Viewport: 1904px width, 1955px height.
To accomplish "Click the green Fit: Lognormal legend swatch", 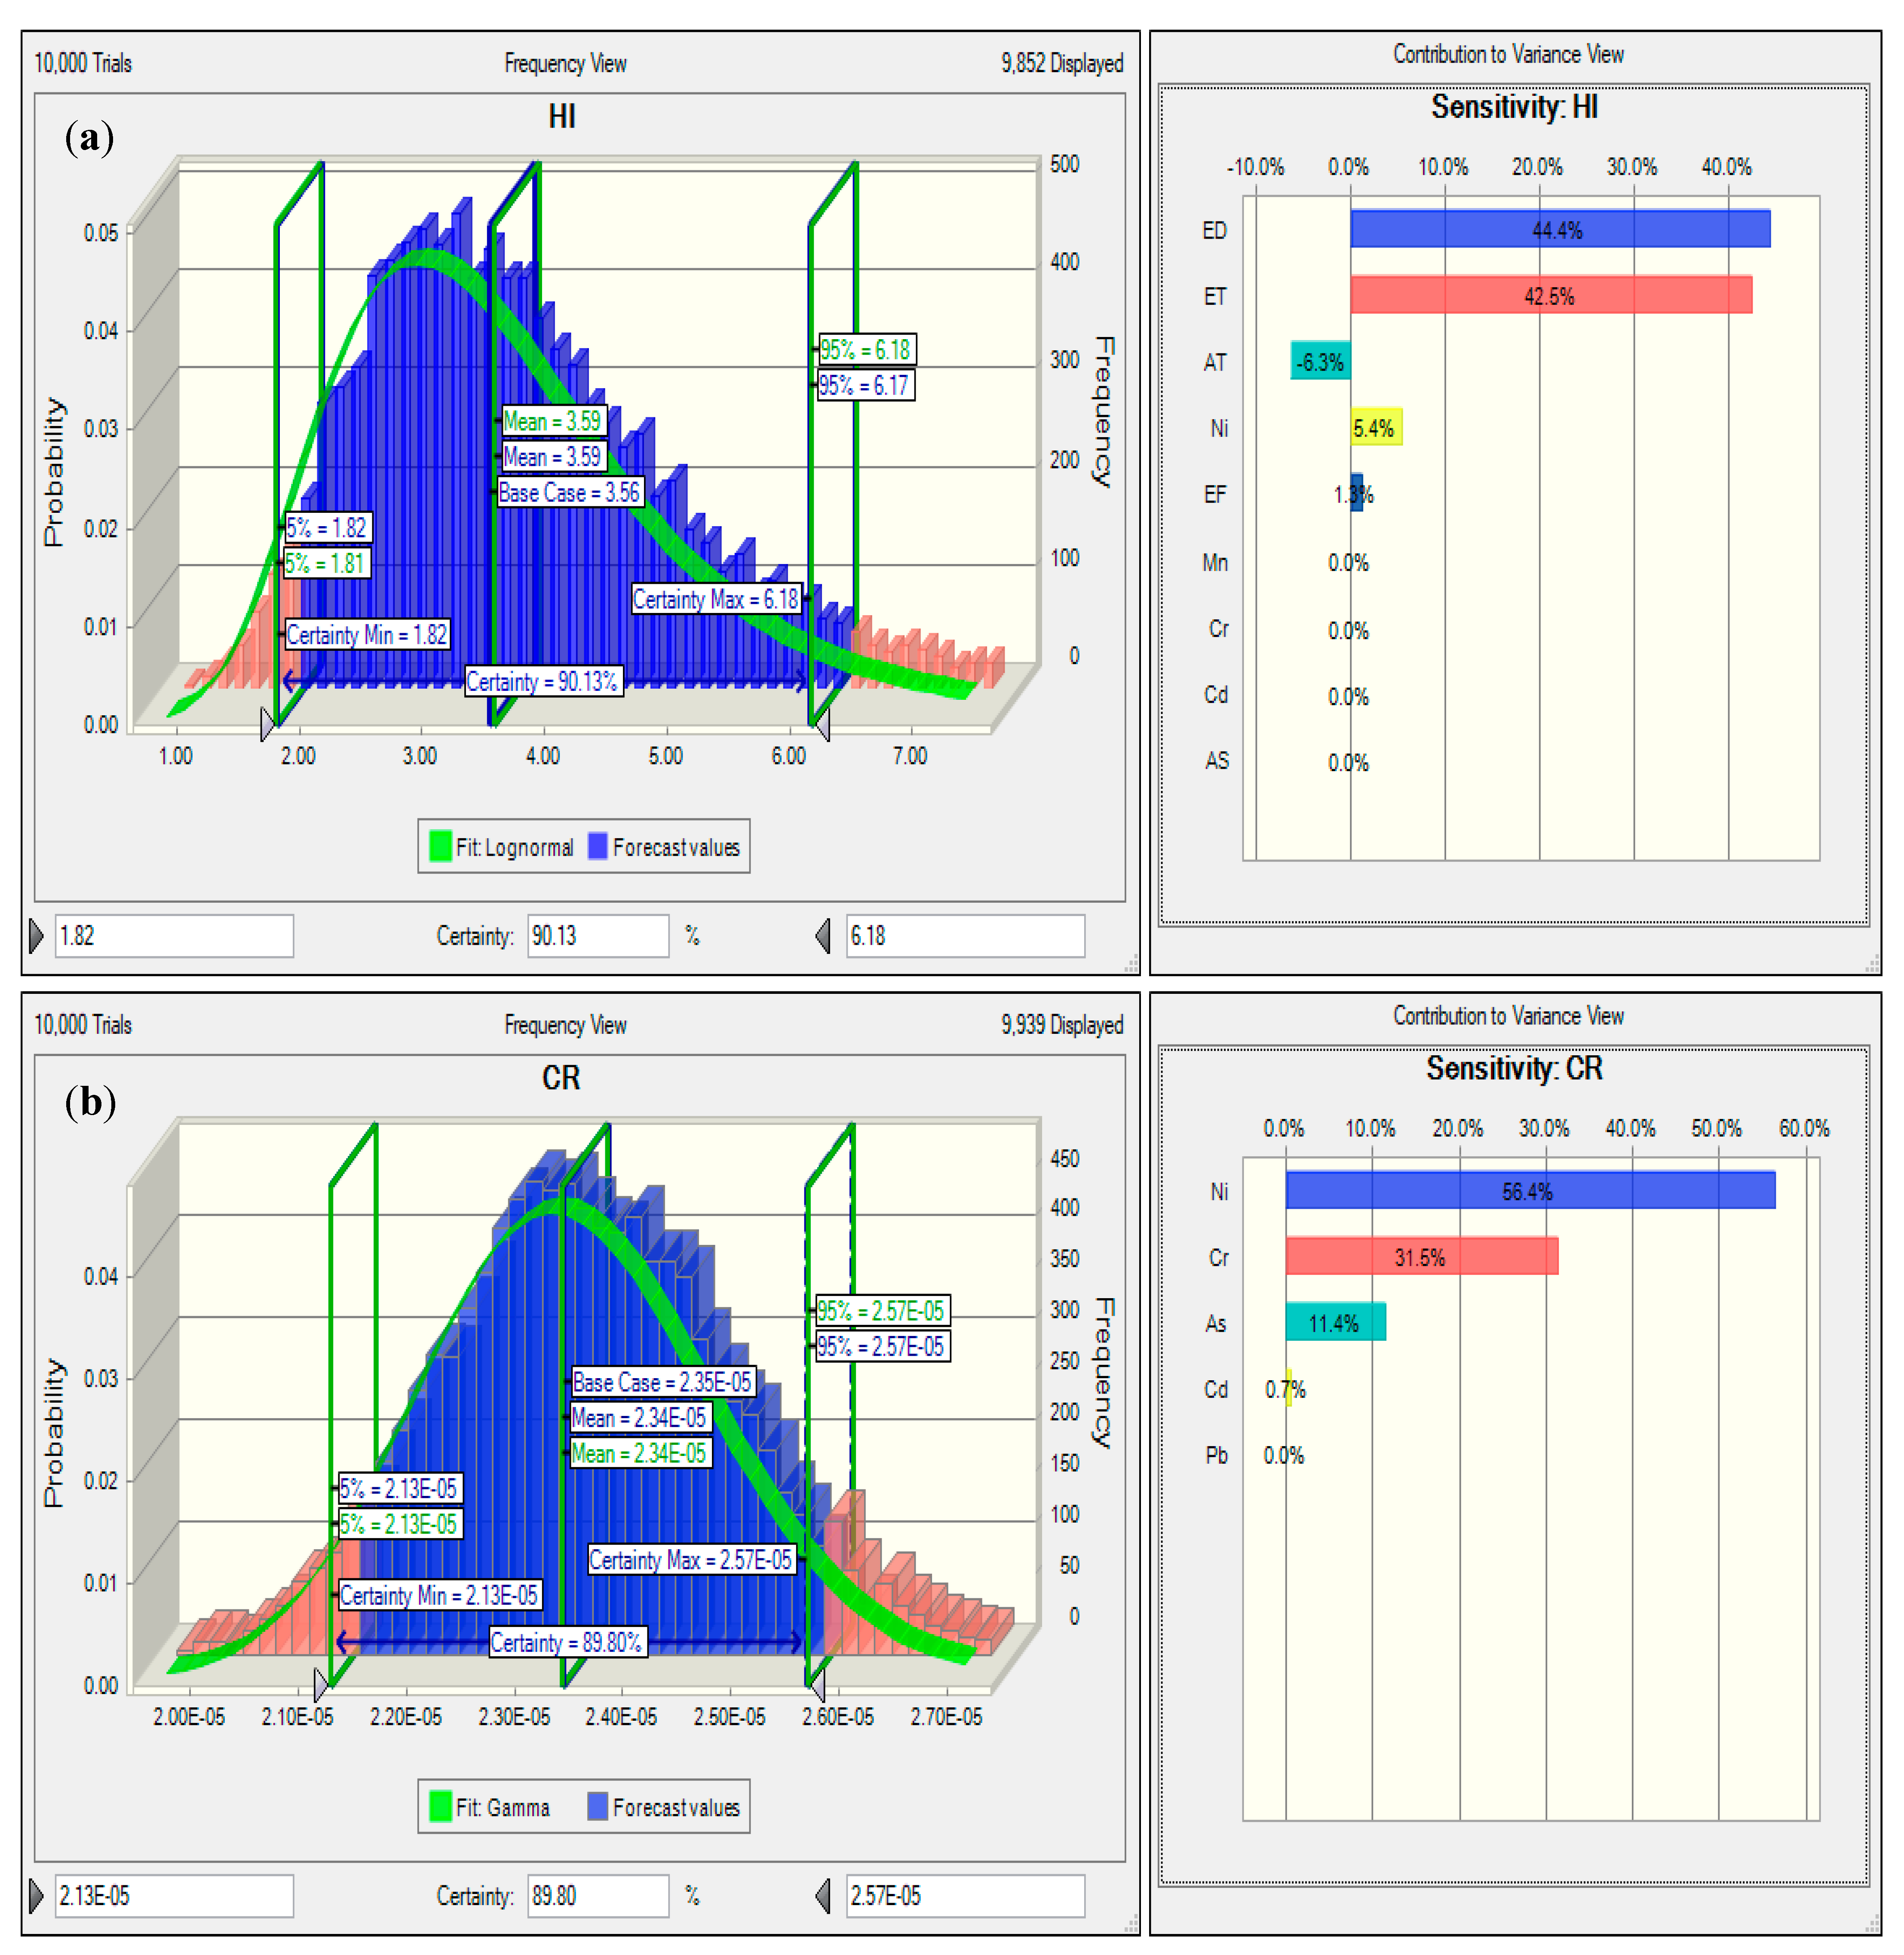I will [x=440, y=846].
